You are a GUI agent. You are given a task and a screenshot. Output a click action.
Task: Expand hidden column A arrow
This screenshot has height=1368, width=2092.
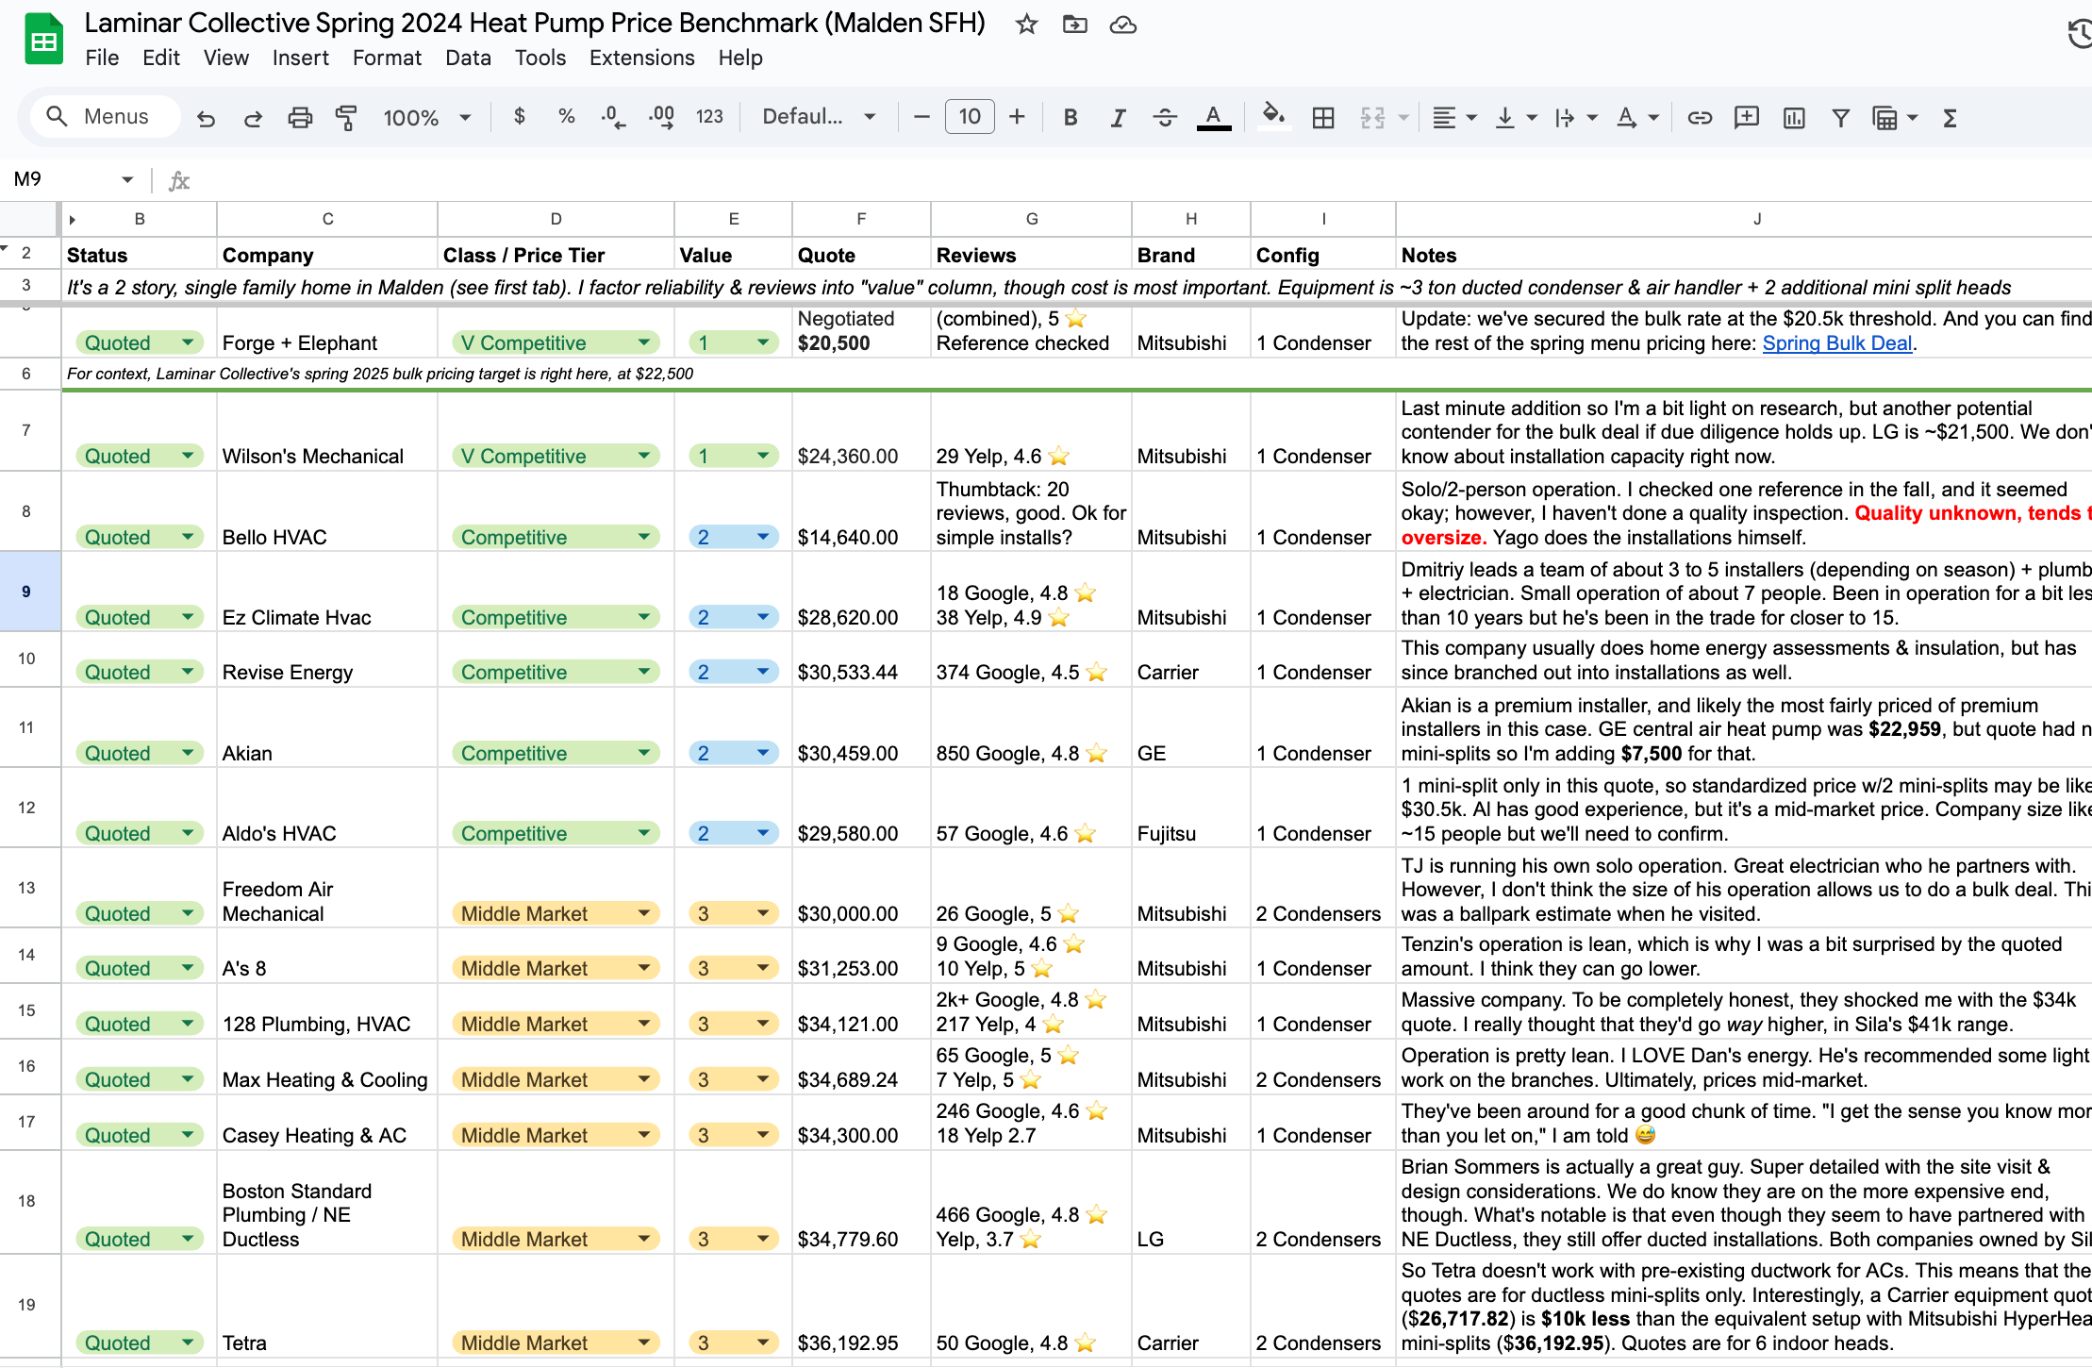pyautogui.click(x=72, y=220)
